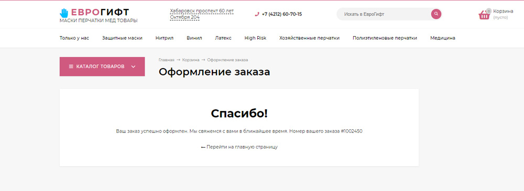Viewport: 524px width, 191px height.
Task: Open the Каталог товаров dropdown button
Action: pyautogui.click(x=102, y=66)
